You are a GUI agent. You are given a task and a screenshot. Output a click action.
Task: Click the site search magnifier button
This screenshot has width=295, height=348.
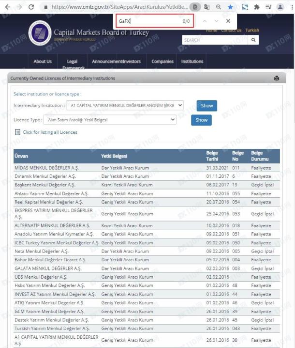253,40
